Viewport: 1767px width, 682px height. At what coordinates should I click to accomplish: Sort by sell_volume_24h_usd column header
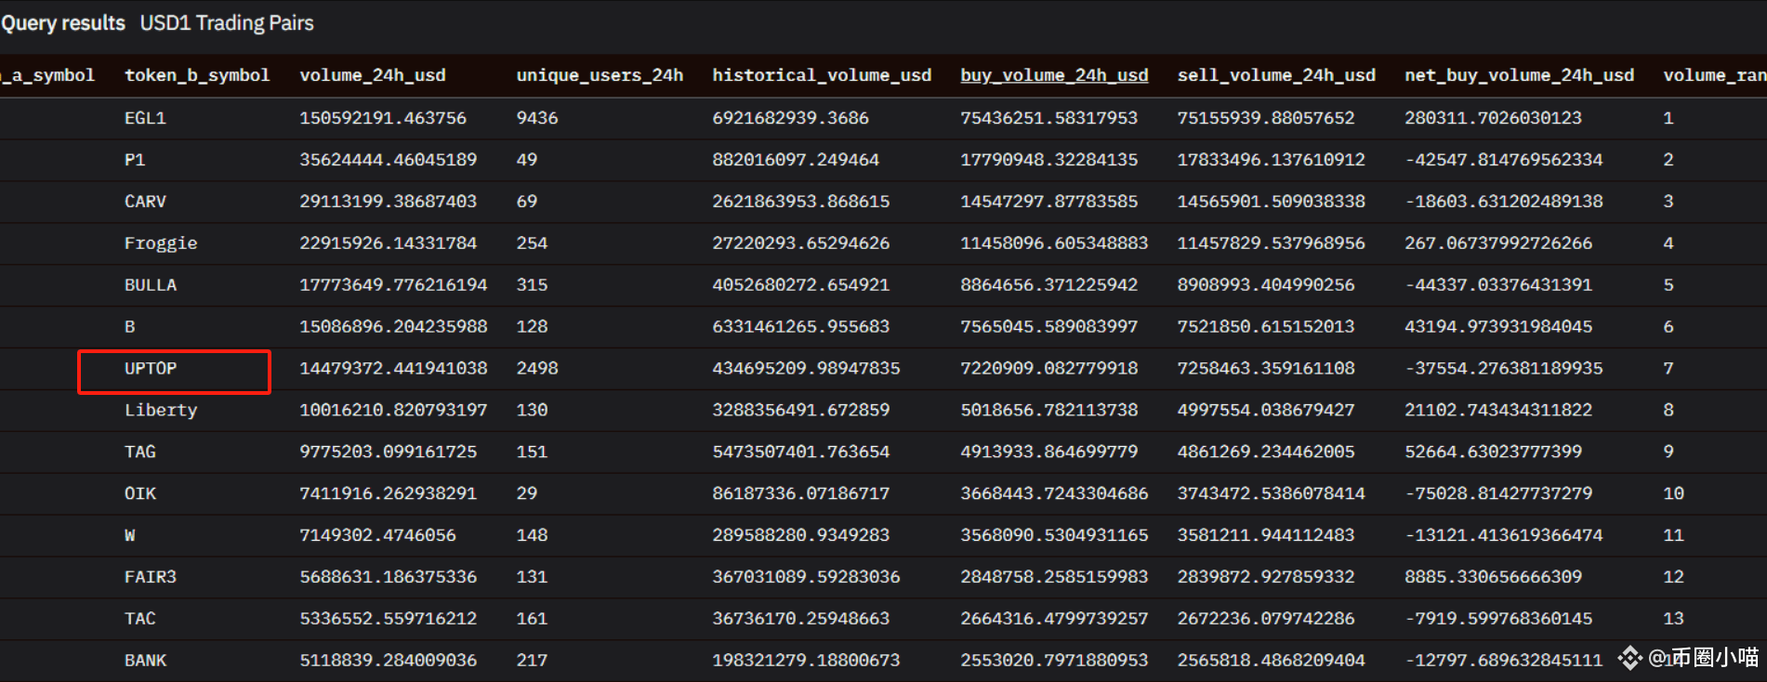(x=1276, y=75)
